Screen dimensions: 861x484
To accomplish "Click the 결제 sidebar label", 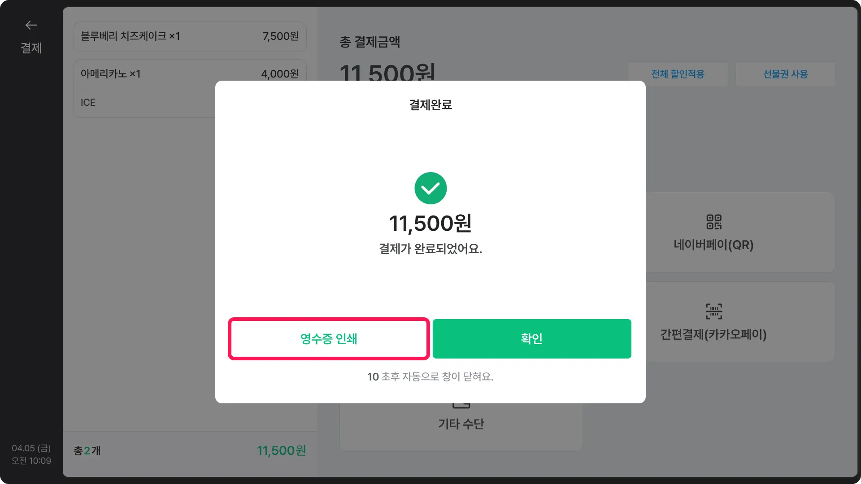I will [31, 48].
